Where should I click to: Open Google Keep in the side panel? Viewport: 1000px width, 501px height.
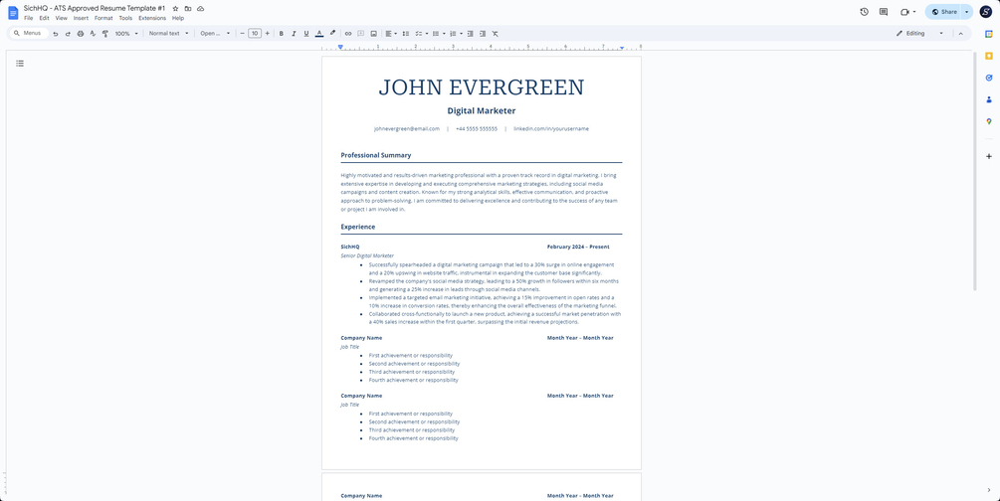988,56
